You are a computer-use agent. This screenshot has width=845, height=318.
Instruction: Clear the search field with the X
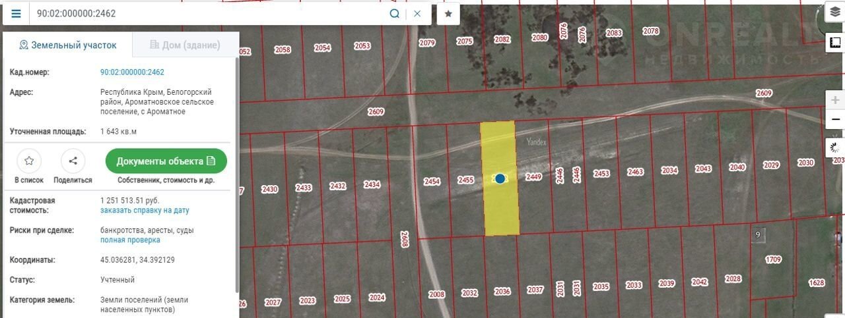tap(417, 14)
